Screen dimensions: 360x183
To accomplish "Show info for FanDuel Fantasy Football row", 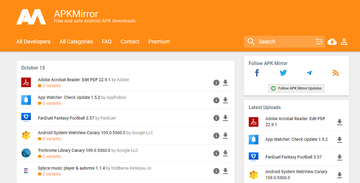I will tap(216, 118).
